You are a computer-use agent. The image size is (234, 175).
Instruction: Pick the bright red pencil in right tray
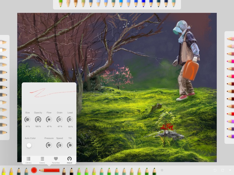231,114
